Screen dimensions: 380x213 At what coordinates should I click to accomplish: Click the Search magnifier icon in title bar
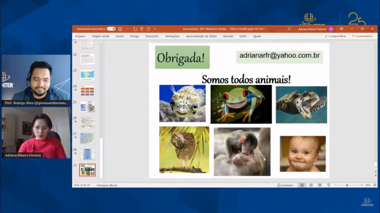pos(289,29)
